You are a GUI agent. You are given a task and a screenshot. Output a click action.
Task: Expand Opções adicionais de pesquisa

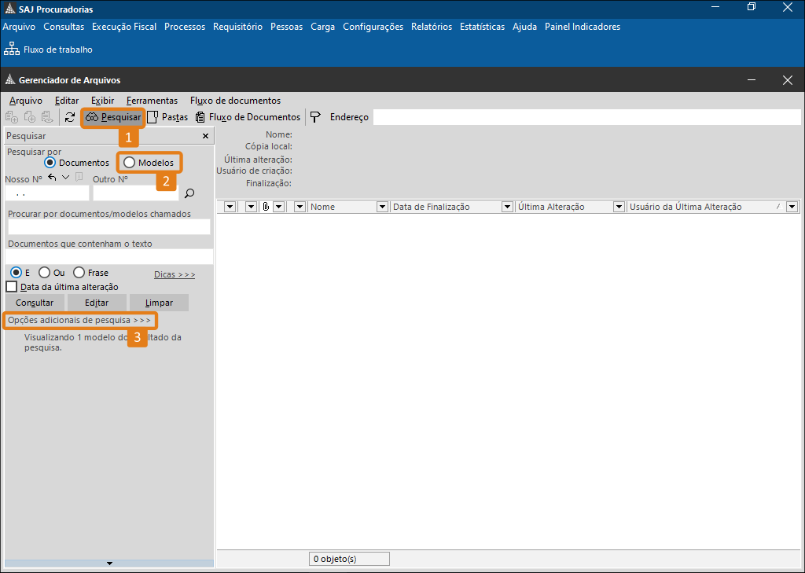(x=79, y=321)
